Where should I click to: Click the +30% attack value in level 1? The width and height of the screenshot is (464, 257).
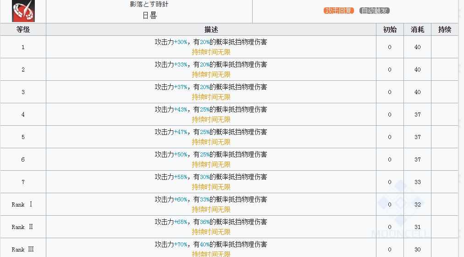click(181, 42)
